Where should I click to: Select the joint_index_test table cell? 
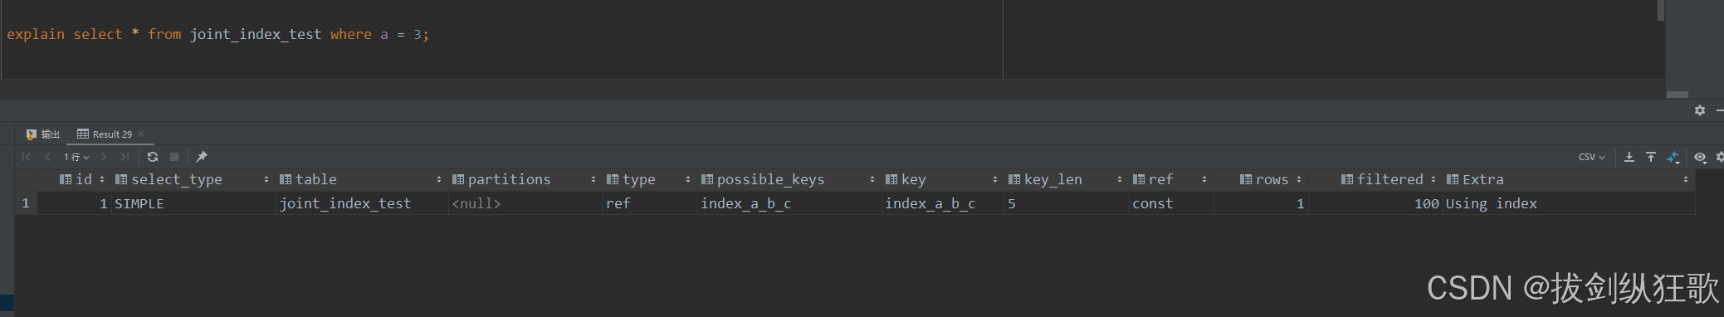coord(345,203)
